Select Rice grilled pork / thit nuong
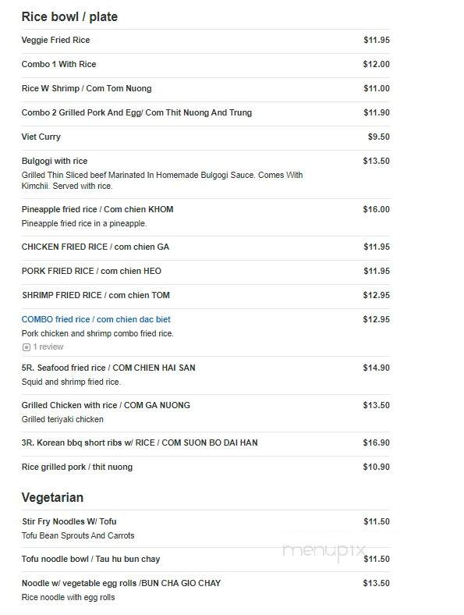The width and height of the screenshot is (464, 615). [77, 467]
